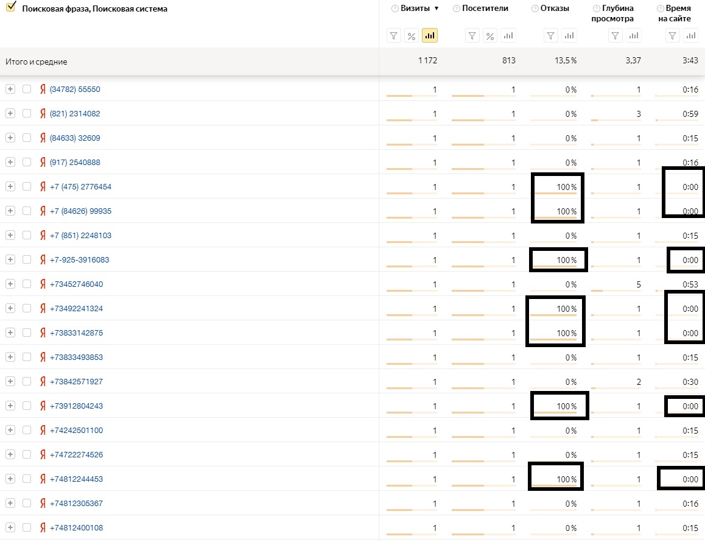The width and height of the screenshot is (705, 542).
Task: Click the filter icon under Глубина просмотра
Action: coord(615,35)
